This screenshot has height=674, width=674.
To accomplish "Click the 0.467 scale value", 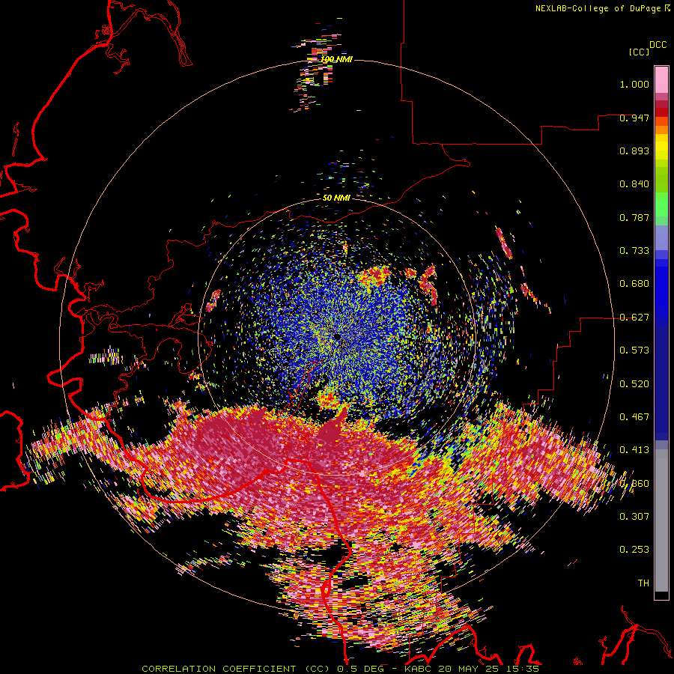I will tap(634, 416).
